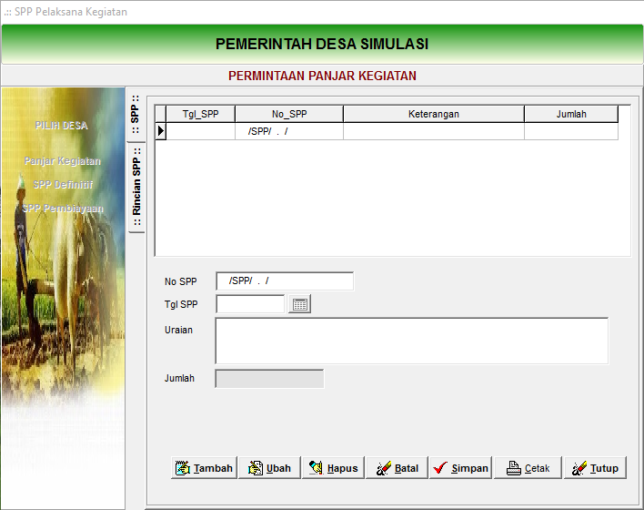Image resolution: width=644 pixels, height=510 pixels.
Task: Click the Tutup close button
Action: [x=595, y=468]
